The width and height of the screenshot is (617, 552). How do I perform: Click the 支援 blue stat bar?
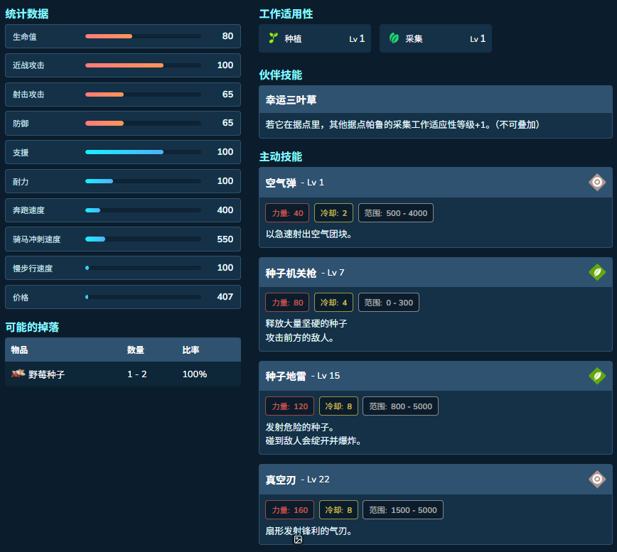144,152
